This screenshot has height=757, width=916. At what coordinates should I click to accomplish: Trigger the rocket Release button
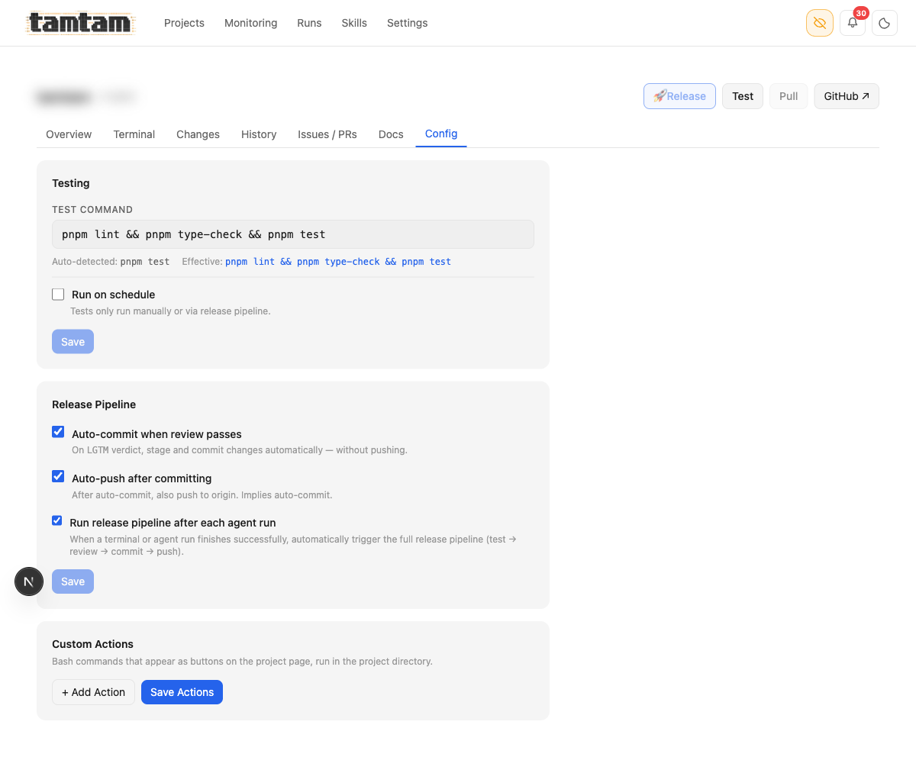(x=679, y=96)
